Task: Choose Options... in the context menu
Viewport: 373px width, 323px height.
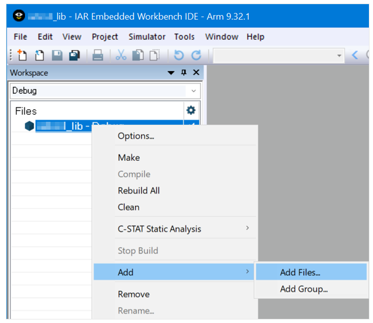Action: pos(175,136)
